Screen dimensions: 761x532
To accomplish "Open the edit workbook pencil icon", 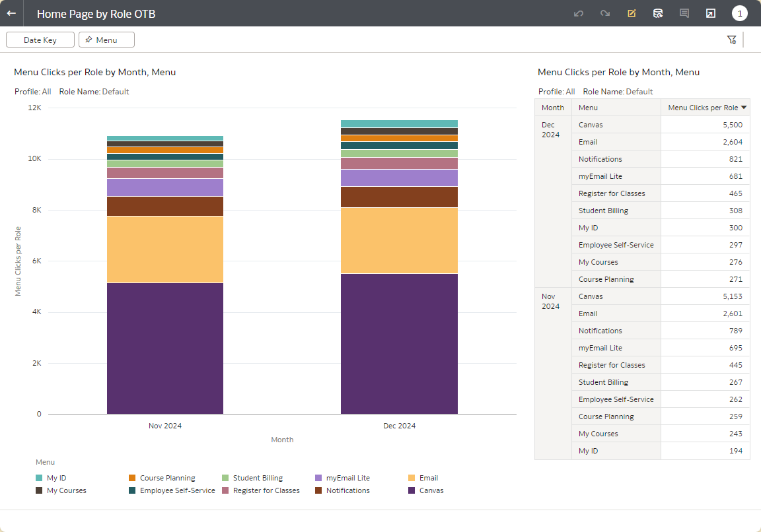I will 632,13.
